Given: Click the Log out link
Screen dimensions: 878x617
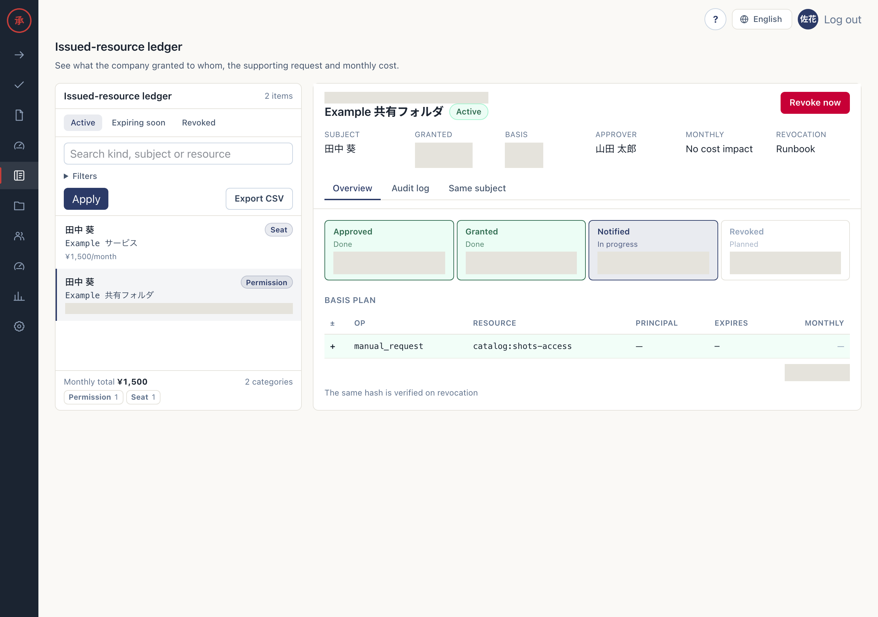Looking at the screenshot, I should [842, 20].
